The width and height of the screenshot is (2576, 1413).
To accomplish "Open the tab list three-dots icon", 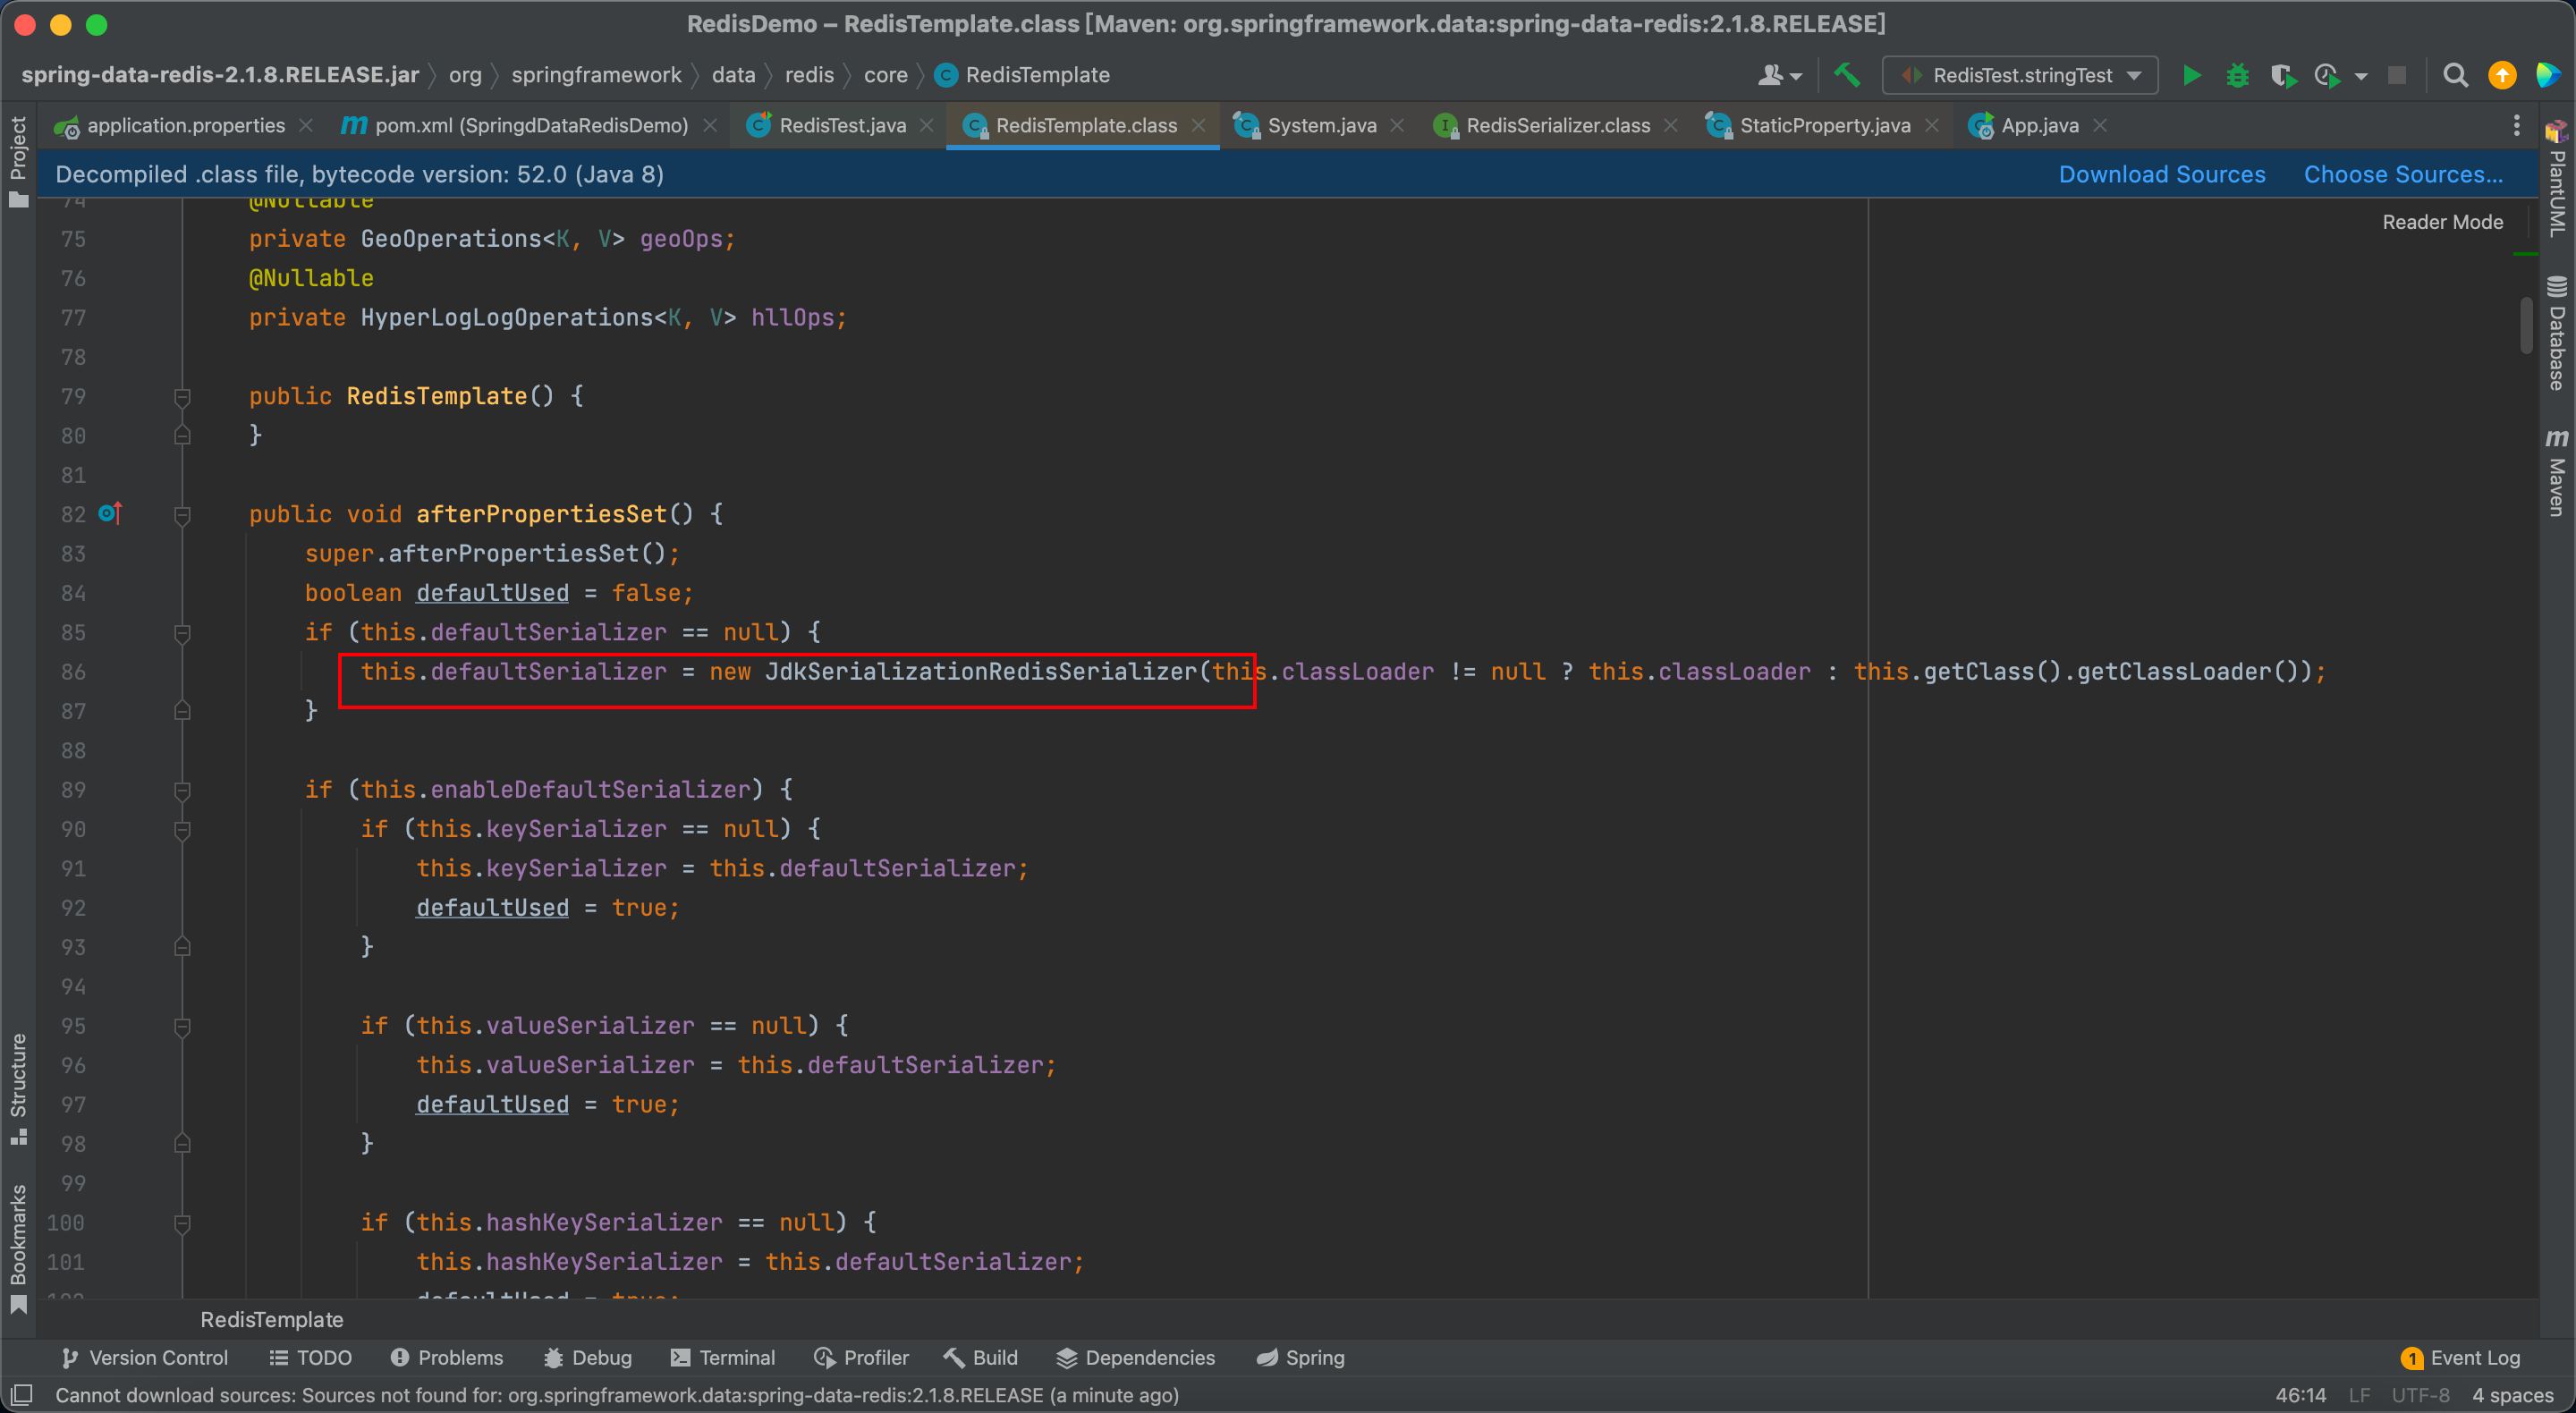I will pyautogui.click(x=2516, y=126).
